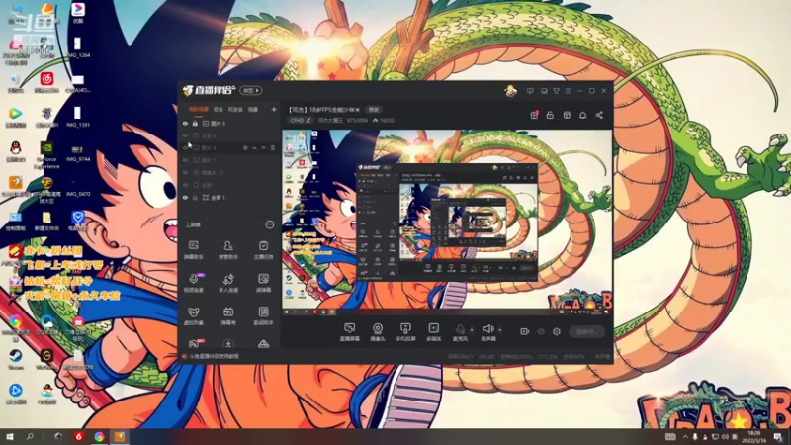
Task: Add a 摄像头 camera source
Action: pyautogui.click(x=378, y=332)
